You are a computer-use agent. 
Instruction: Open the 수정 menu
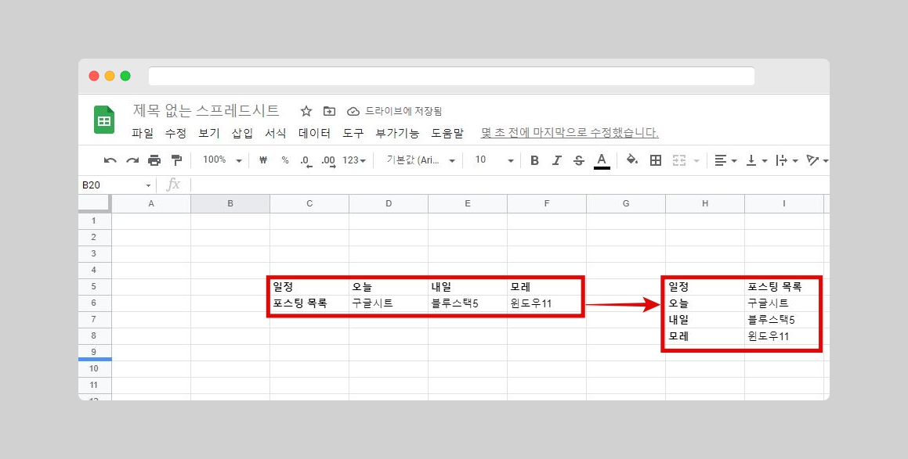[175, 133]
